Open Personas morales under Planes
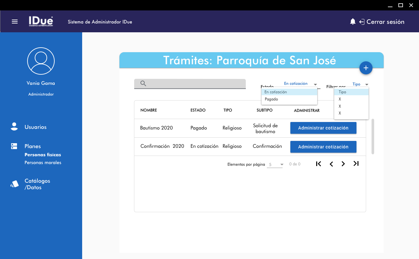419x259 pixels. 43,162
